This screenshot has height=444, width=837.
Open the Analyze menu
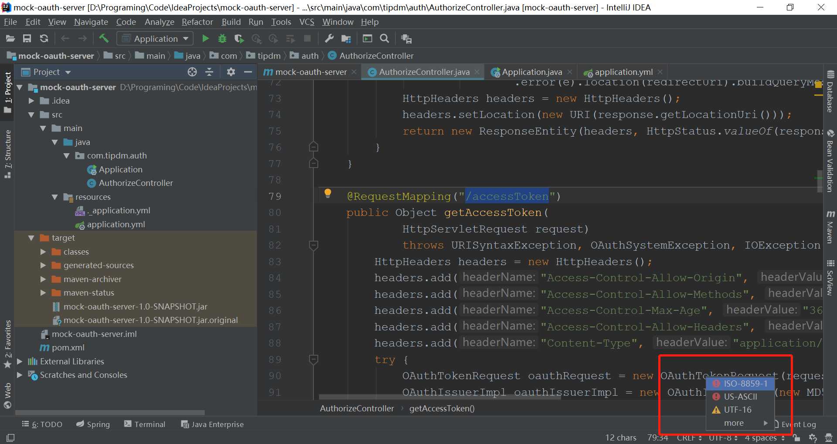159,22
